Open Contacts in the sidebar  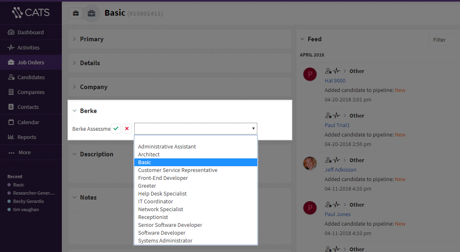pos(31,107)
